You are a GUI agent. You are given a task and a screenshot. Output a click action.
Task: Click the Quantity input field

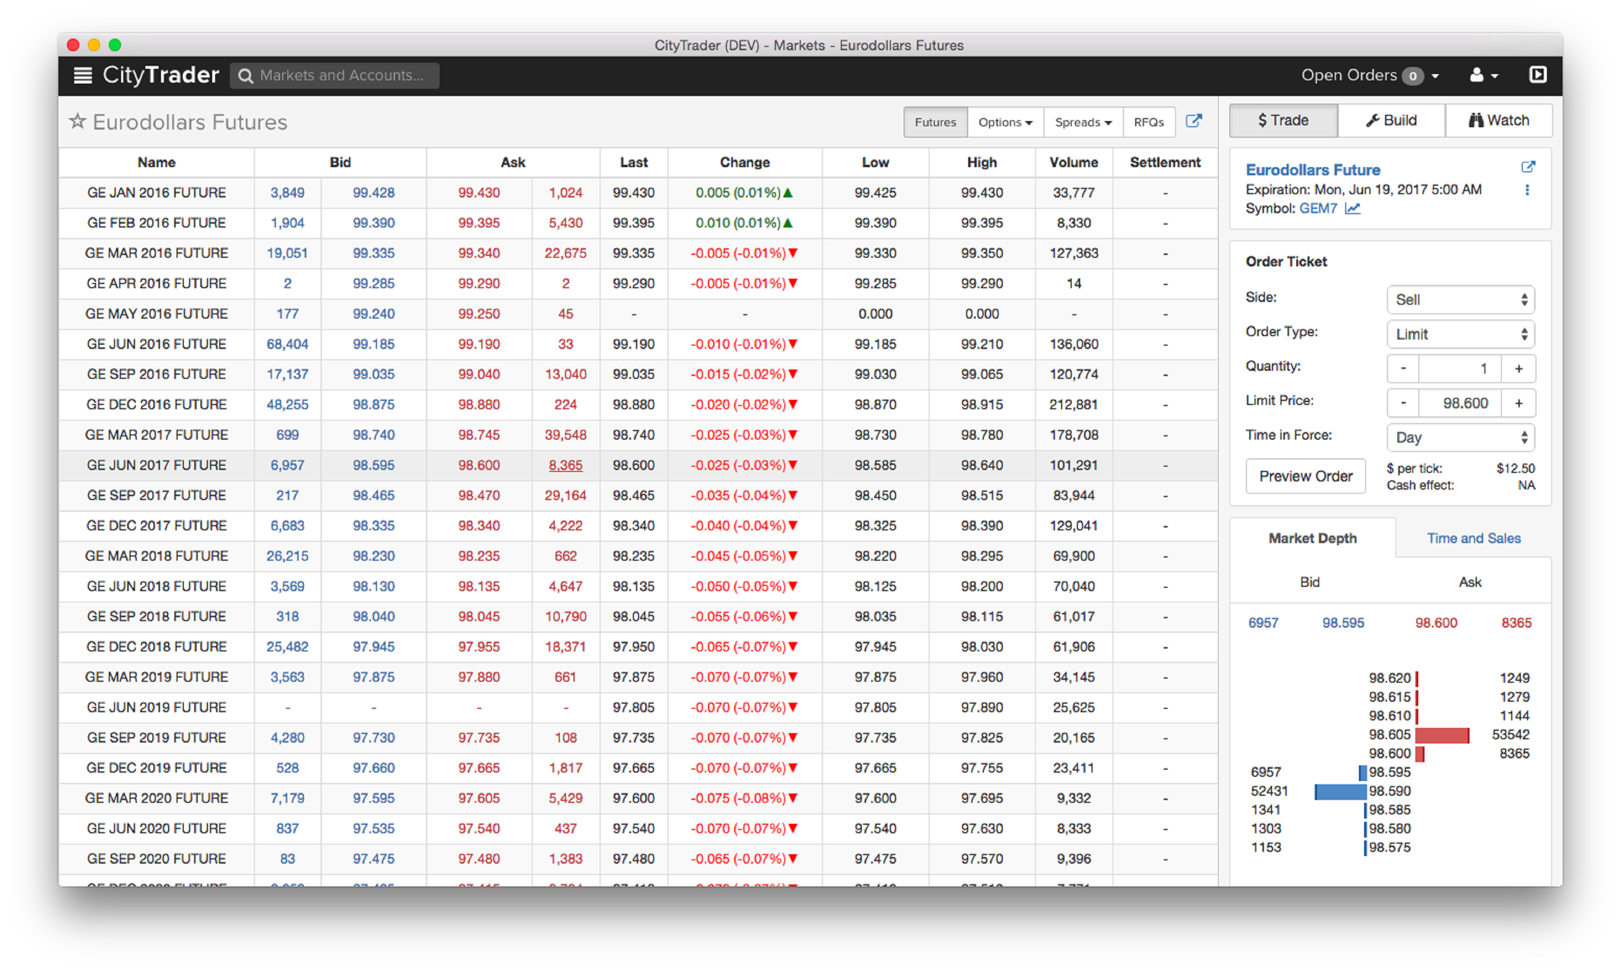click(1460, 368)
